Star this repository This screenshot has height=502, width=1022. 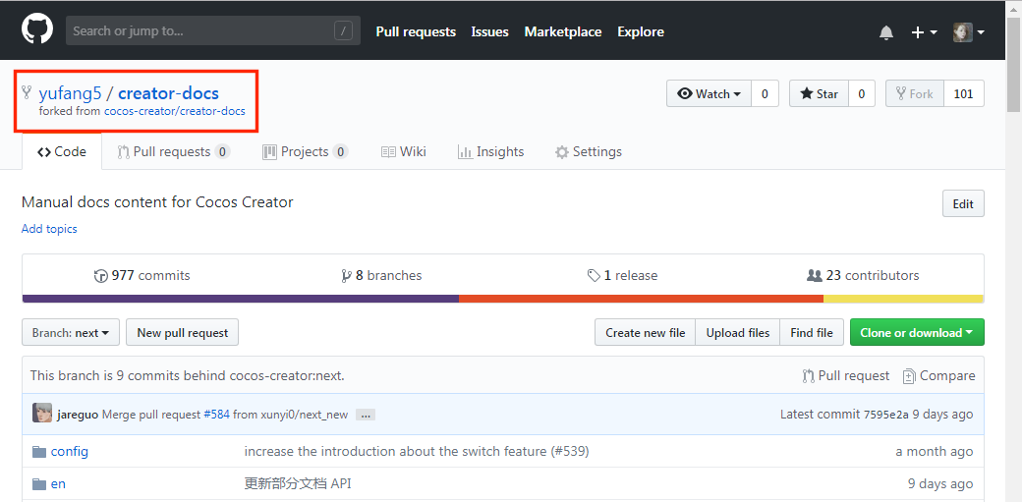(x=819, y=94)
